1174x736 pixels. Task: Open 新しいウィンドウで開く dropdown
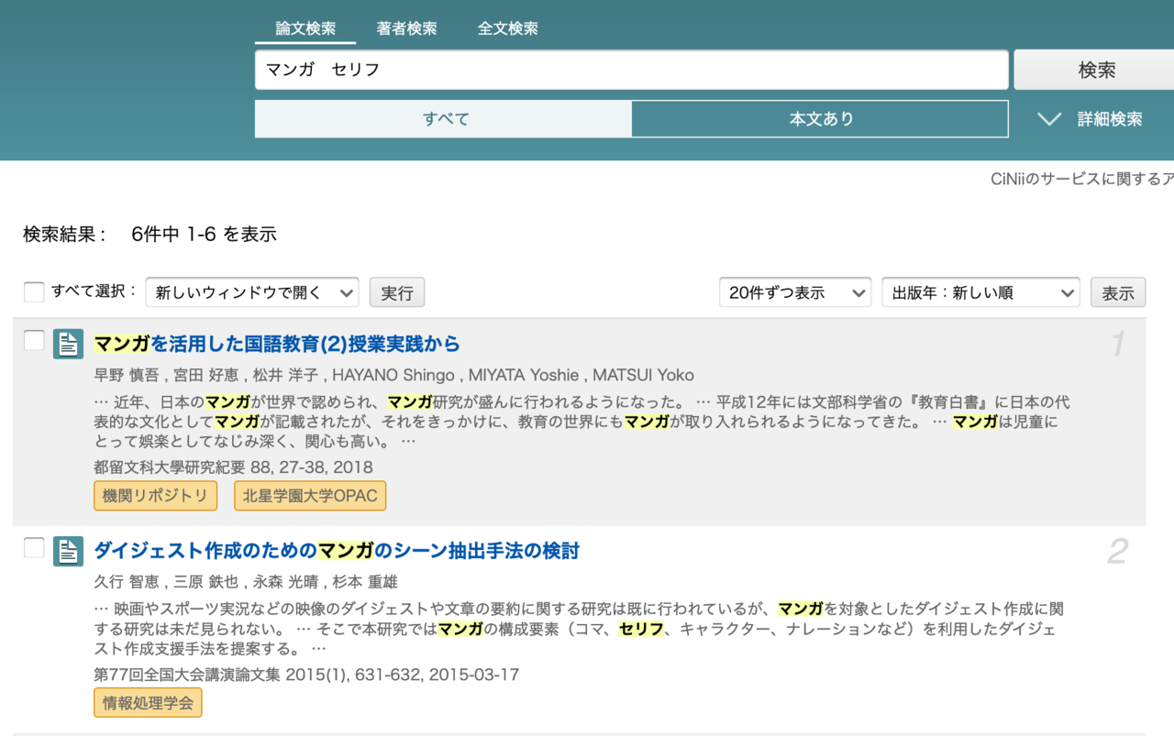point(252,292)
